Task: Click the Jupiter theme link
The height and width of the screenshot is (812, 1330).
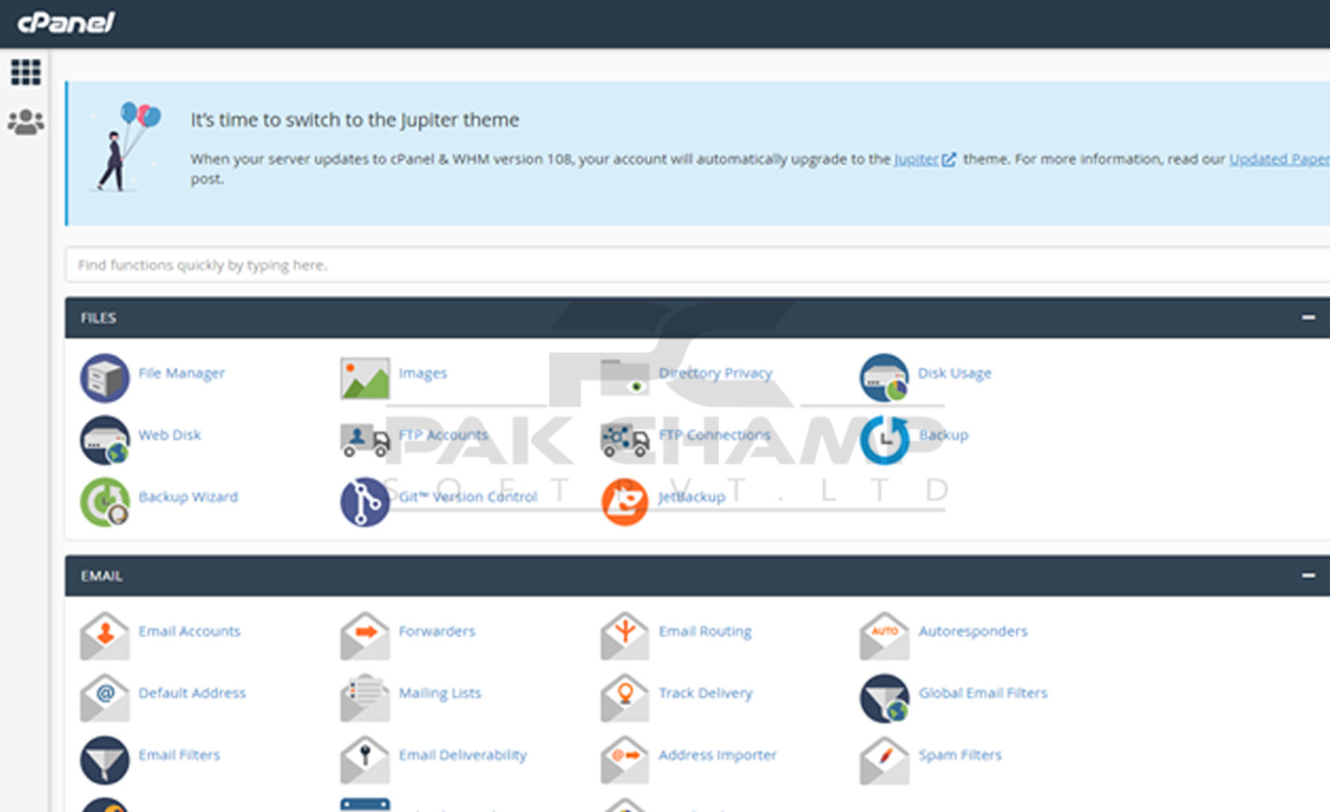Action: [924, 159]
